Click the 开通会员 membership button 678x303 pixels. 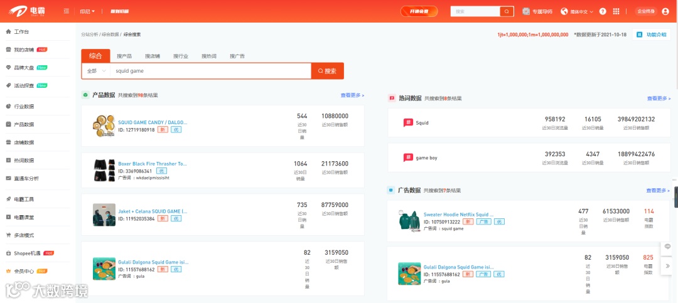[x=419, y=11]
